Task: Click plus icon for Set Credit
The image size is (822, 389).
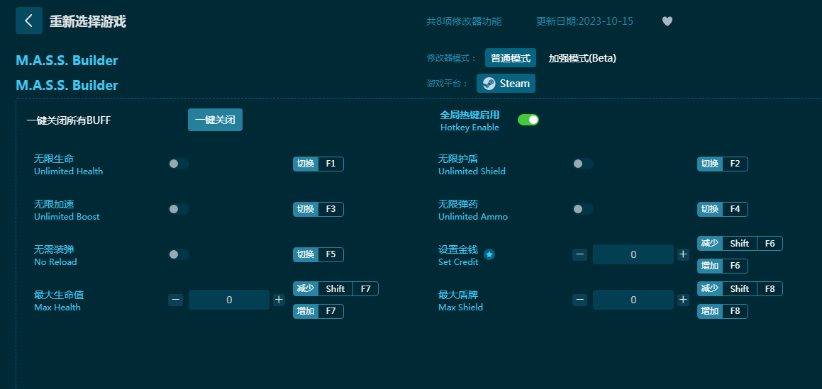Action: click(x=683, y=254)
